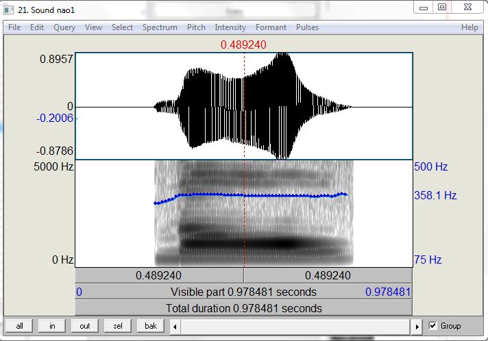488x341 pixels.
Task: Maximize the Sound nao1 window
Action: 442,8
